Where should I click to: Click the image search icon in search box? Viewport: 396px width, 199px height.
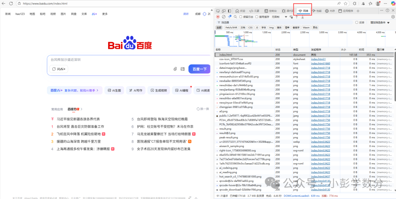tap(183, 69)
